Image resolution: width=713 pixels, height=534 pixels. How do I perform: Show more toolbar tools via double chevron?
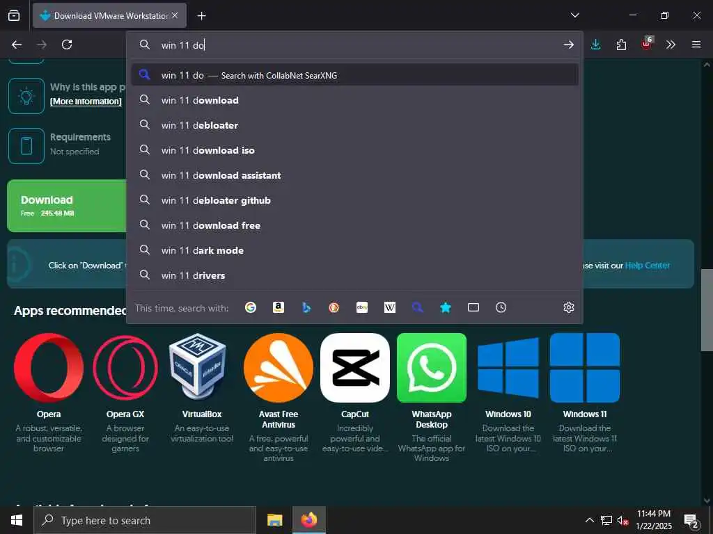point(671,44)
